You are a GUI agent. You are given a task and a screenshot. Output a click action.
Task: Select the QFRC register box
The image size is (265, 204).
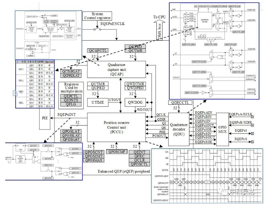point(139,156)
